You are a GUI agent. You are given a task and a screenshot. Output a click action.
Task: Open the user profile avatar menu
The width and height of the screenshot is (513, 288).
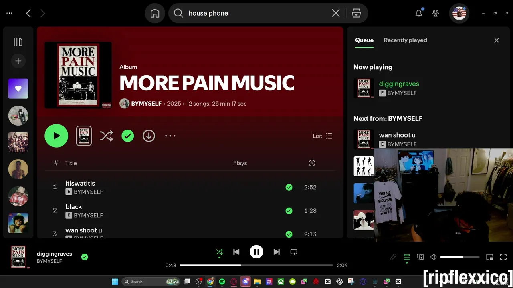coord(459,13)
